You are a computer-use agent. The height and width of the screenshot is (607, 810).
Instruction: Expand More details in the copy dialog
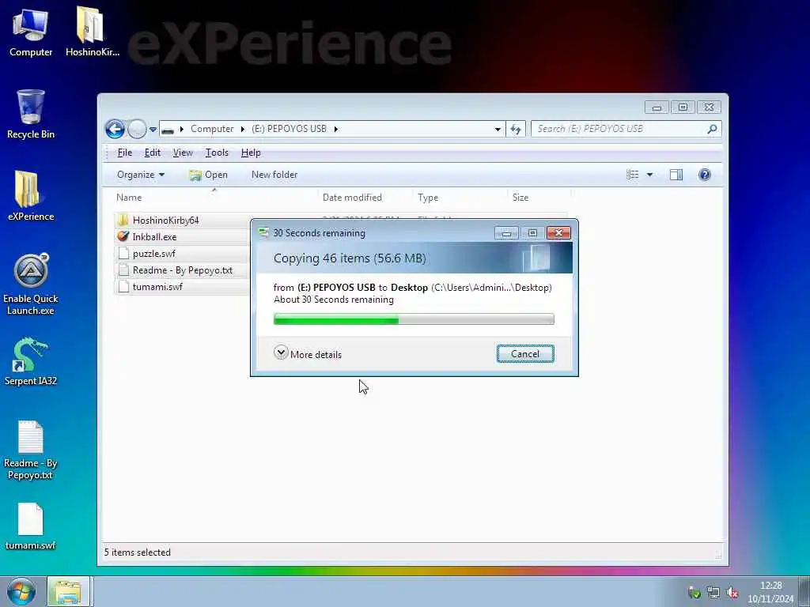coord(308,354)
